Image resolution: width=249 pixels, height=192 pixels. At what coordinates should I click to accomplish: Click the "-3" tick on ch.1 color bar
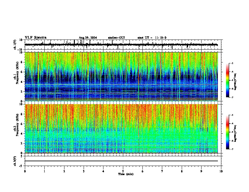click(232, 63)
